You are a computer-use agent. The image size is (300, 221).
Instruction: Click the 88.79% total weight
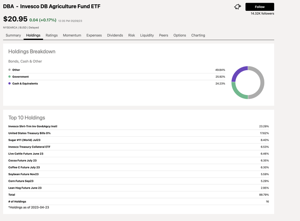(264, 195)
